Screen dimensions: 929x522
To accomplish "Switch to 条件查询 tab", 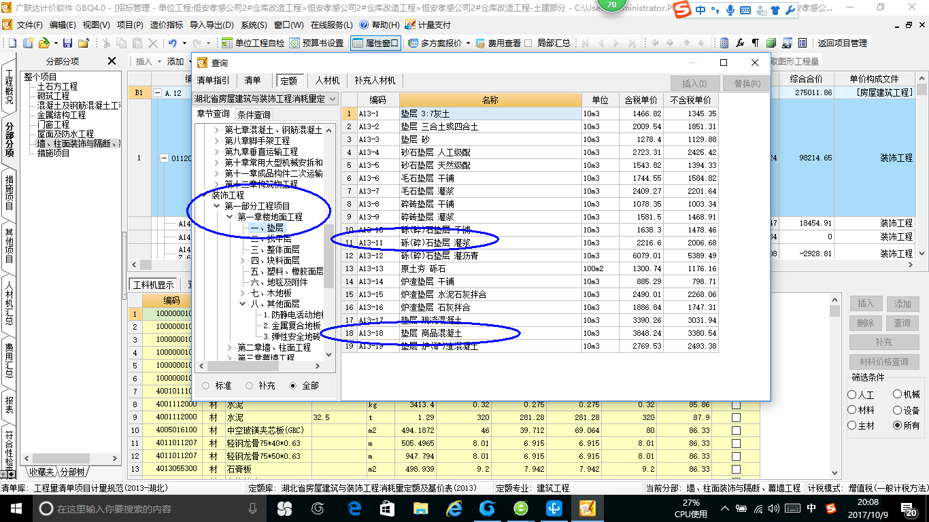I will 254,114.
